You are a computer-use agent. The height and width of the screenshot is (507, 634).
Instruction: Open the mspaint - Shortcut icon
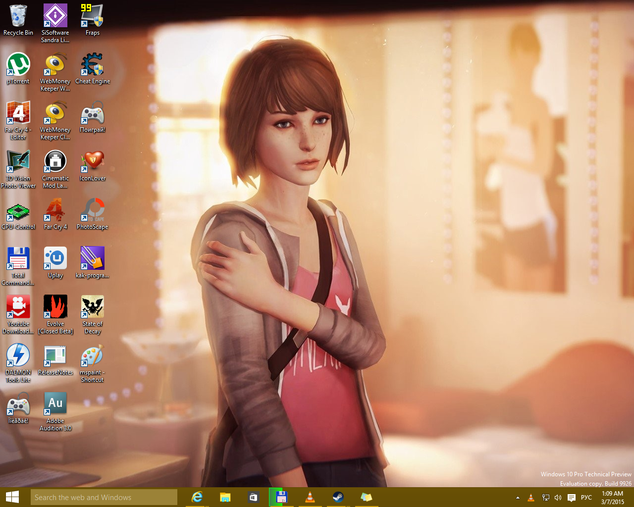click(93, 363)
